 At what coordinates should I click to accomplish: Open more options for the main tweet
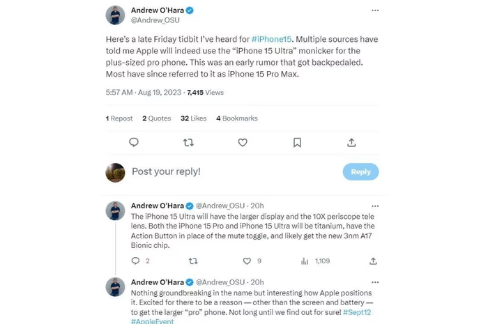click(375, 10)
